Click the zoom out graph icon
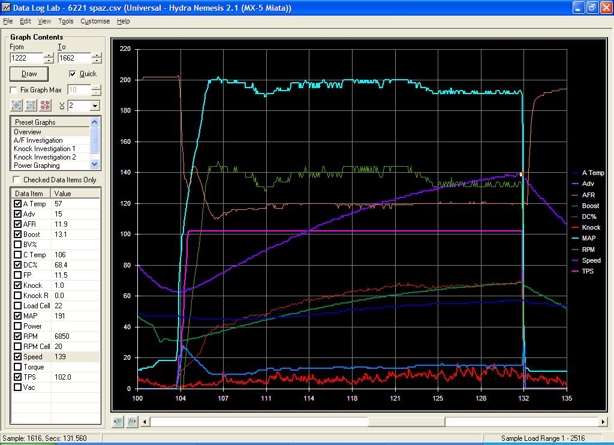Screen dimensions: 614x445 [31, 106]
